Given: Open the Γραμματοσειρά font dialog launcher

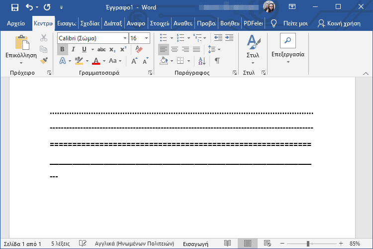Looking at the screenshot, I should (150, 73).
